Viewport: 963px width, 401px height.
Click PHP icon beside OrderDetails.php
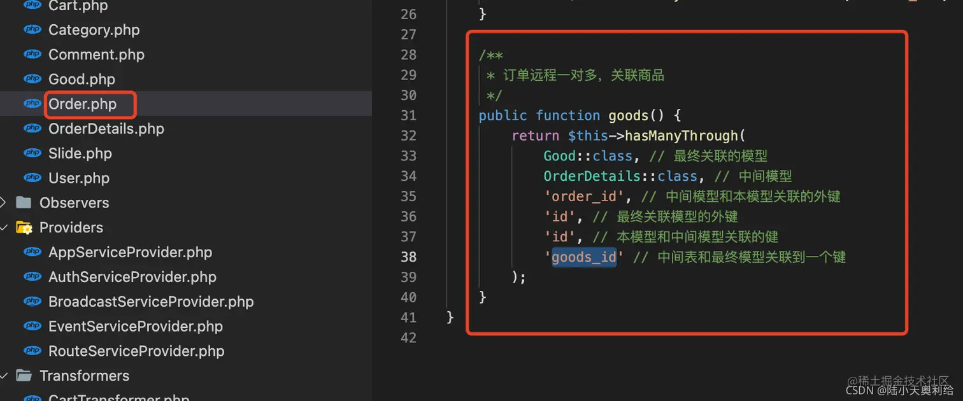point(32,129)
